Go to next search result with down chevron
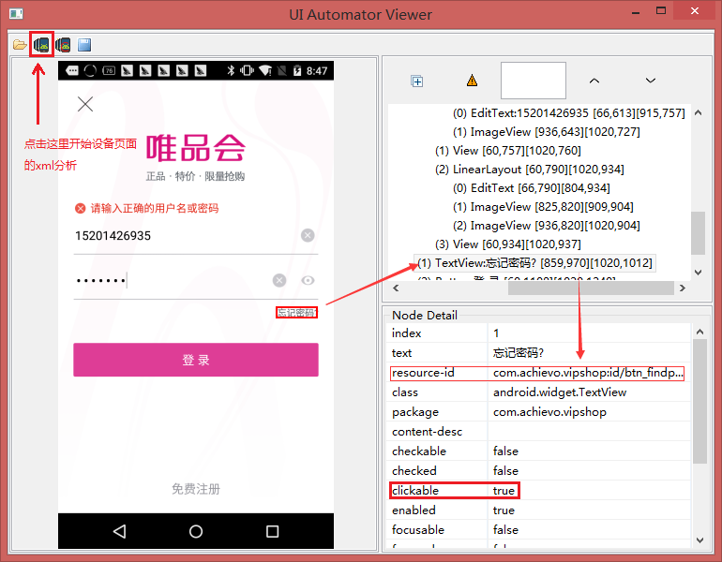The image size is (722, 562). tap(650, 81)
